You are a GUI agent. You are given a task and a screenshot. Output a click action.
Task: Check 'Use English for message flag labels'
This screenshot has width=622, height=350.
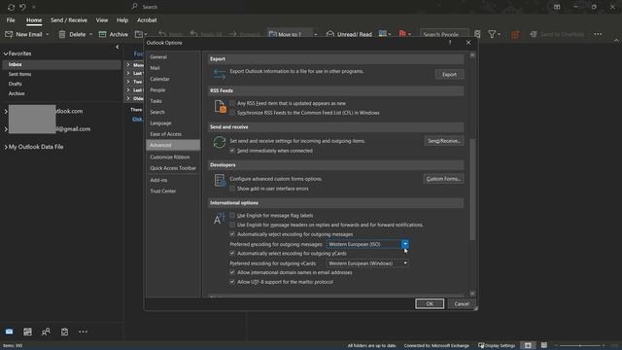click(232, 216)
